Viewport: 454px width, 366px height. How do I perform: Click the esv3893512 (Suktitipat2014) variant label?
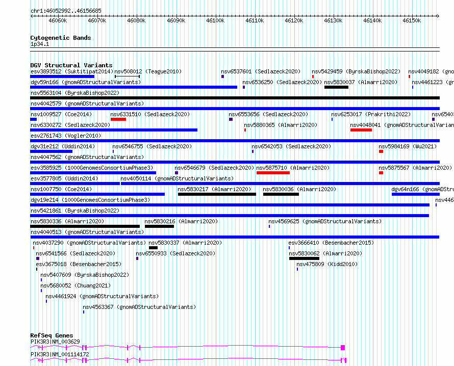click(x=72, y=71)
